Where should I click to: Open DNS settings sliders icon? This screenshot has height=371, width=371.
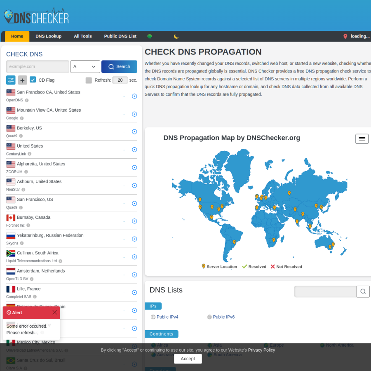(x=11, y=80)
